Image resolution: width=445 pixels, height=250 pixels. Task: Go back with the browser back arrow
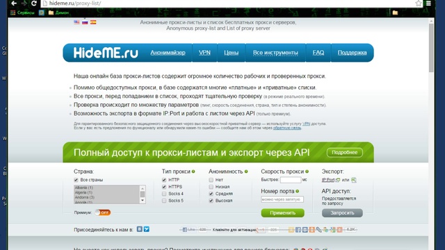(x=13, y=3)
